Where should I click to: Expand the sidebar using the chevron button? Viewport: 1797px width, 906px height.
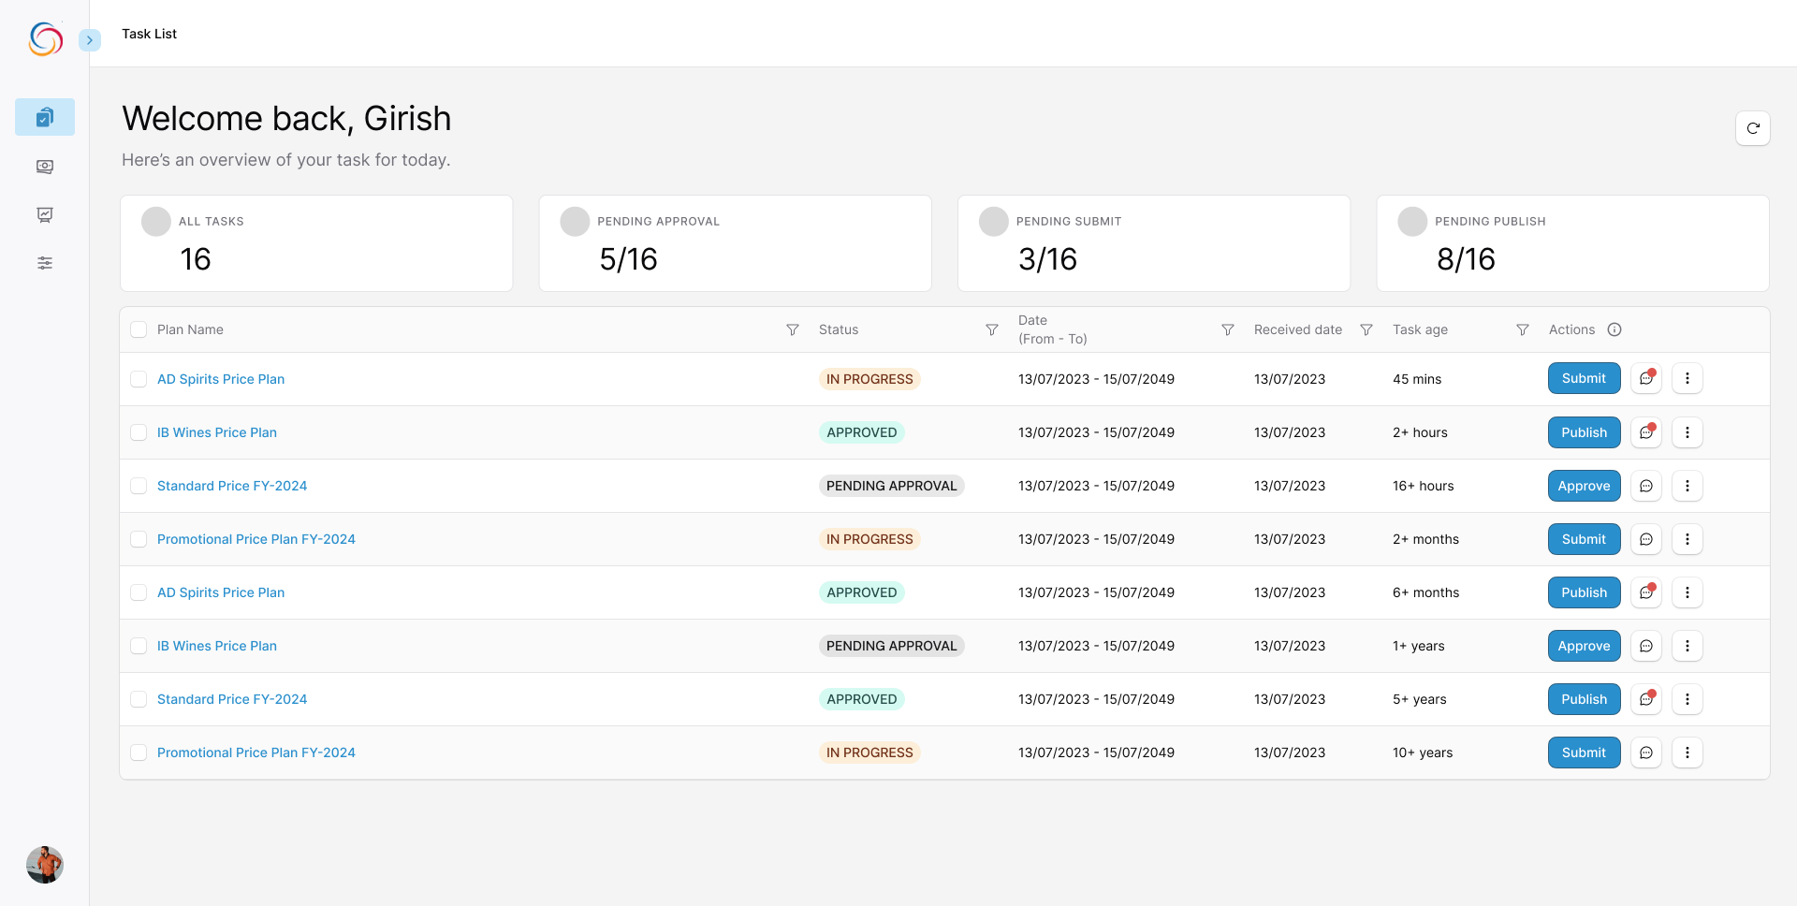point(90,40)
